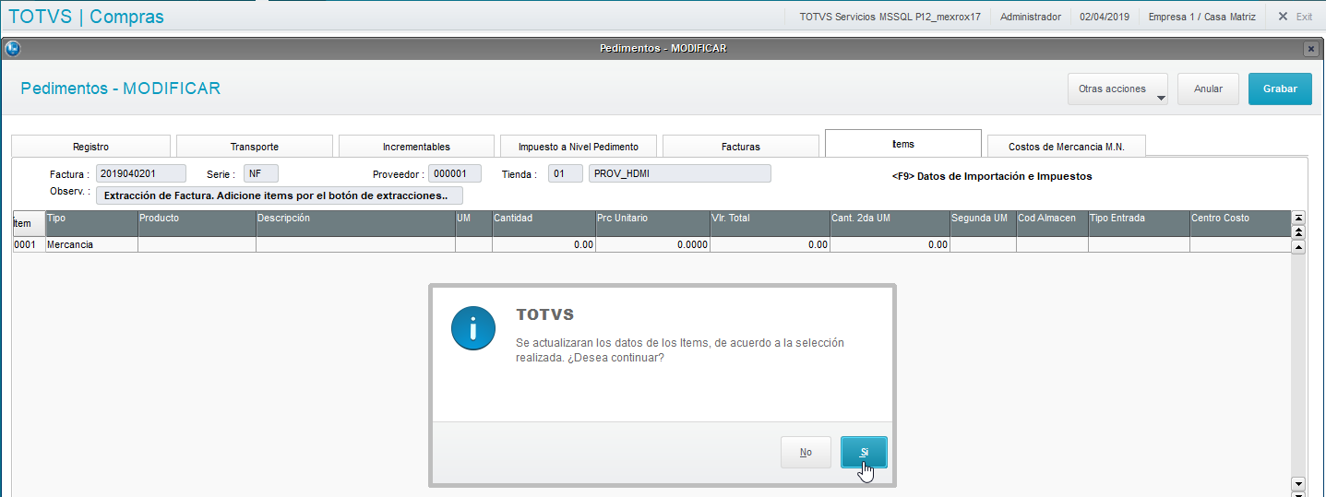
Task: Click the page-up double arrow beside the grid
Action: tap(1298, 231)
